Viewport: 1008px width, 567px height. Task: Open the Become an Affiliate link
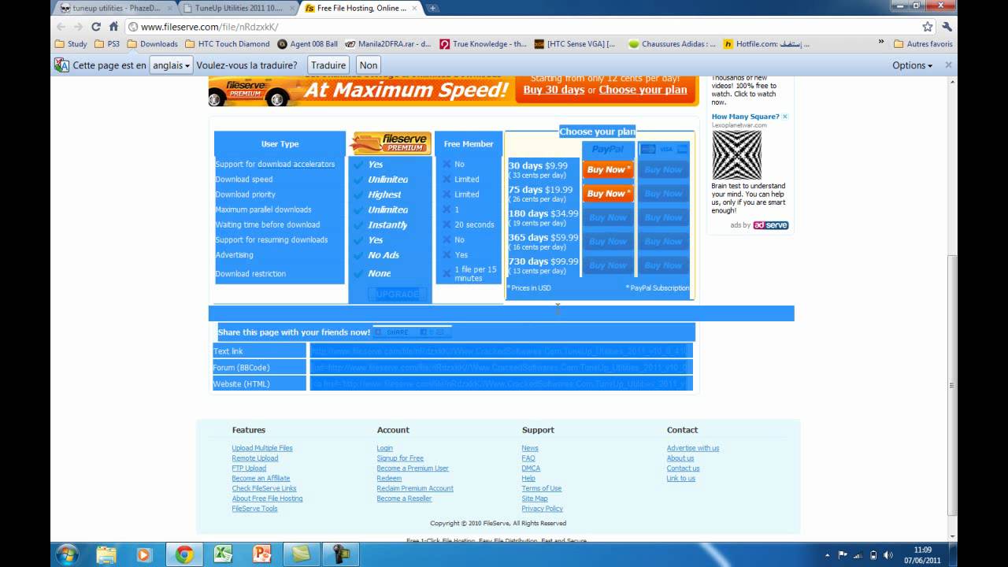click(261, 478)
